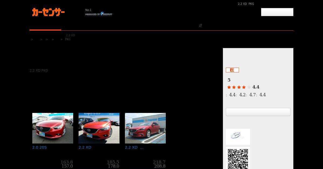323x169 pixels.
Task: Click the '2.2 XD PKG' header text at top
Action: click(246, 4)
